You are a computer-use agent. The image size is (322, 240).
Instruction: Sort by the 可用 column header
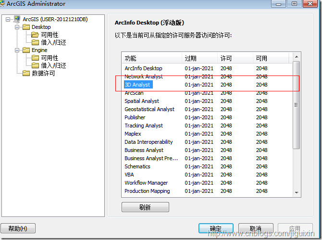pos(271,58)
